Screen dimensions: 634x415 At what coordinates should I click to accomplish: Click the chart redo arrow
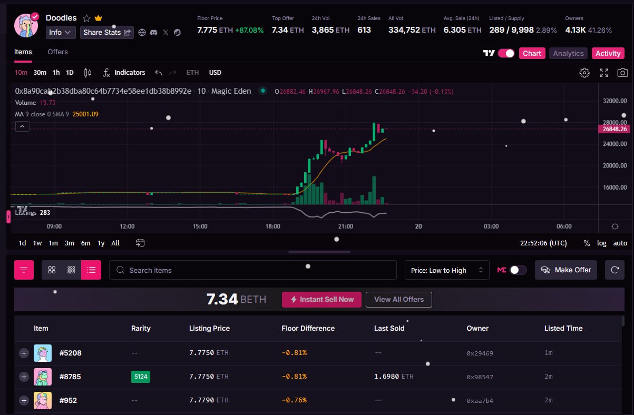tap(172, 73)
